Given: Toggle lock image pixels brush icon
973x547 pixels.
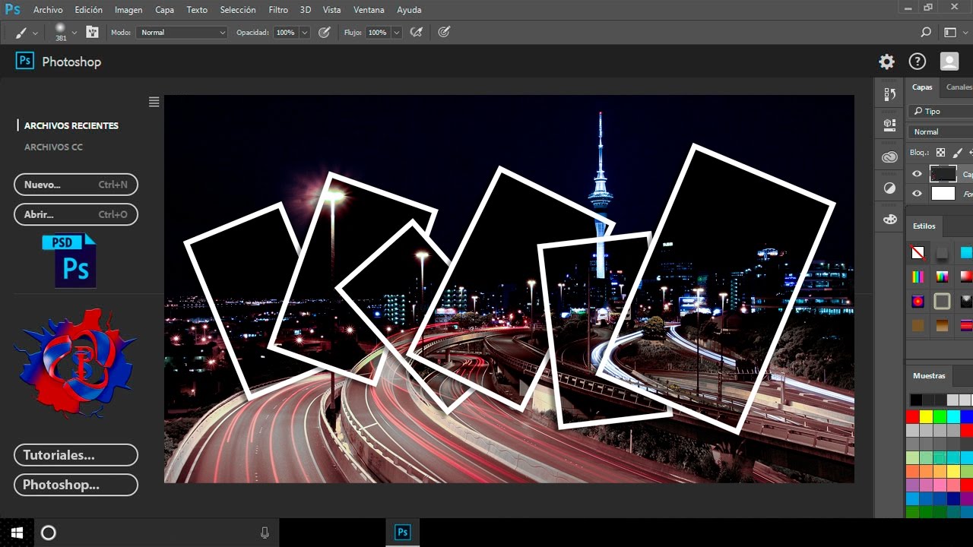Looking at the screenshot, I should tap(958, 153).
